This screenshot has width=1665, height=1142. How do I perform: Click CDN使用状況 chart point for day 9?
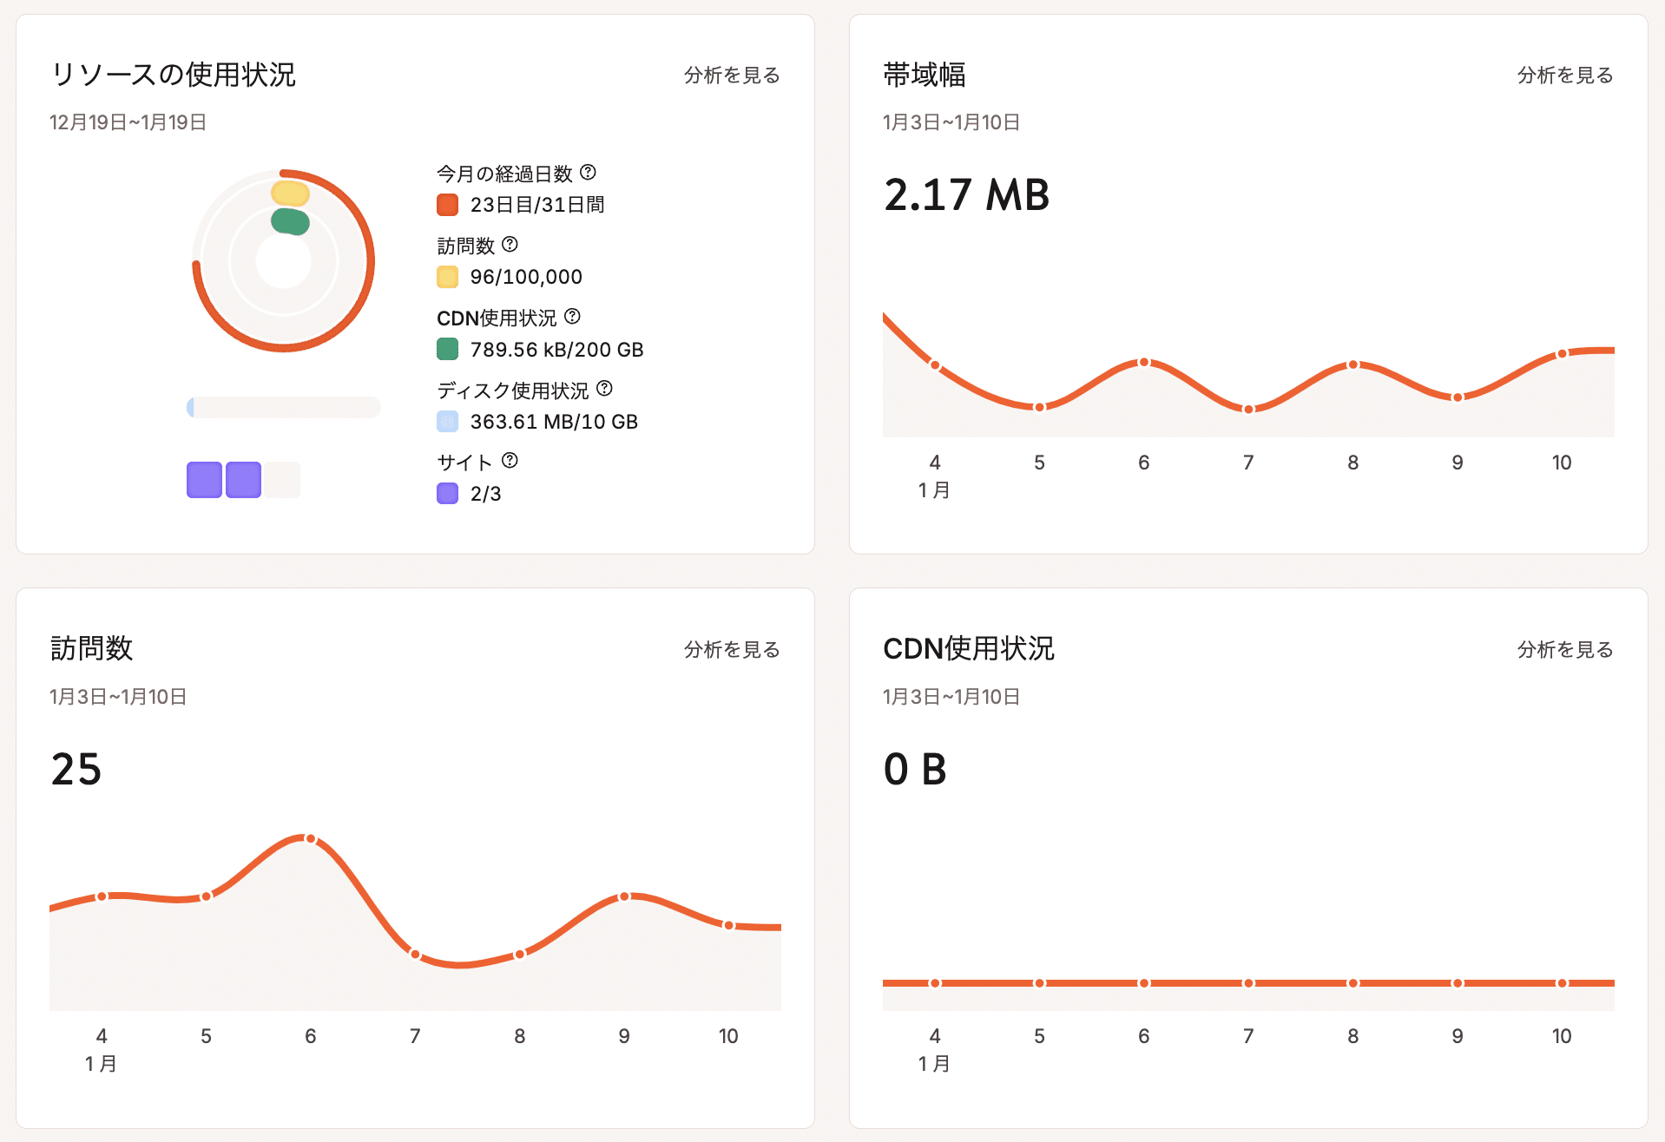point(1458,983)
